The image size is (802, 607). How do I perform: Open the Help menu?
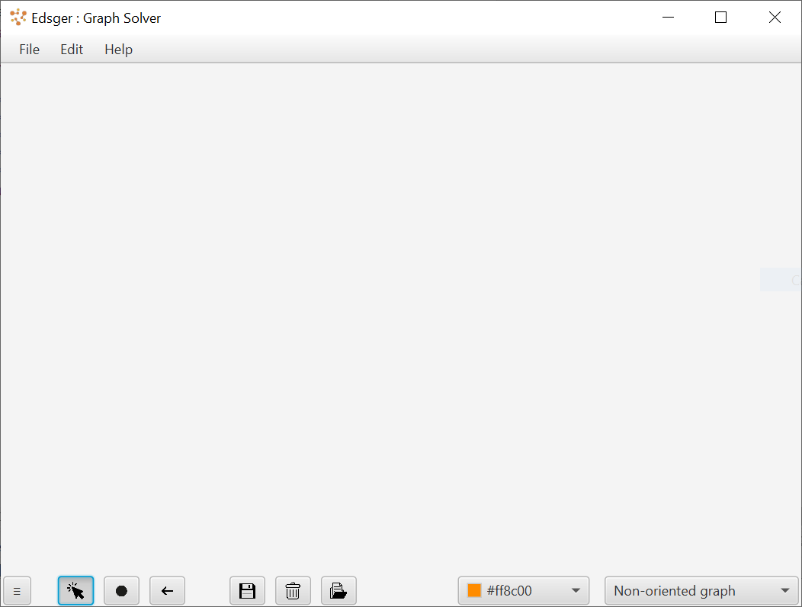pos(118,49)
